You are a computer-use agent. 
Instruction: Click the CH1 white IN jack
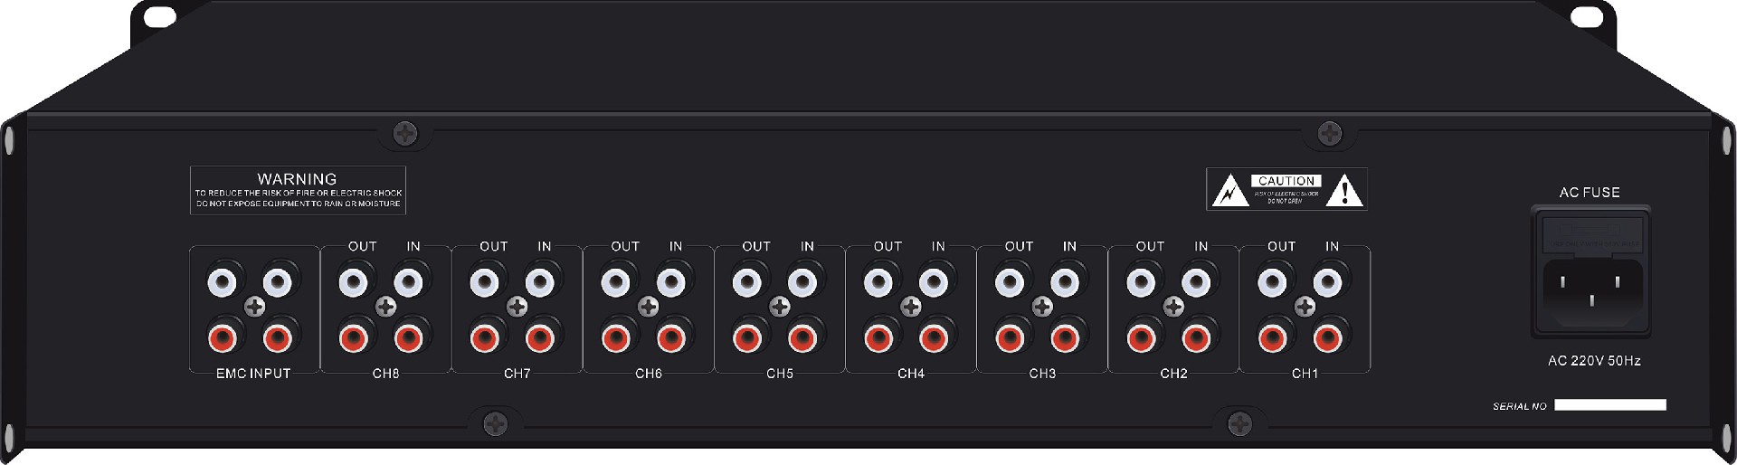point(1327,282)
